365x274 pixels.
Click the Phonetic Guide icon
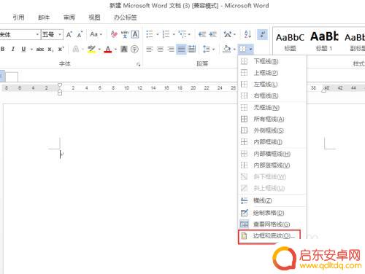[125, 34]
